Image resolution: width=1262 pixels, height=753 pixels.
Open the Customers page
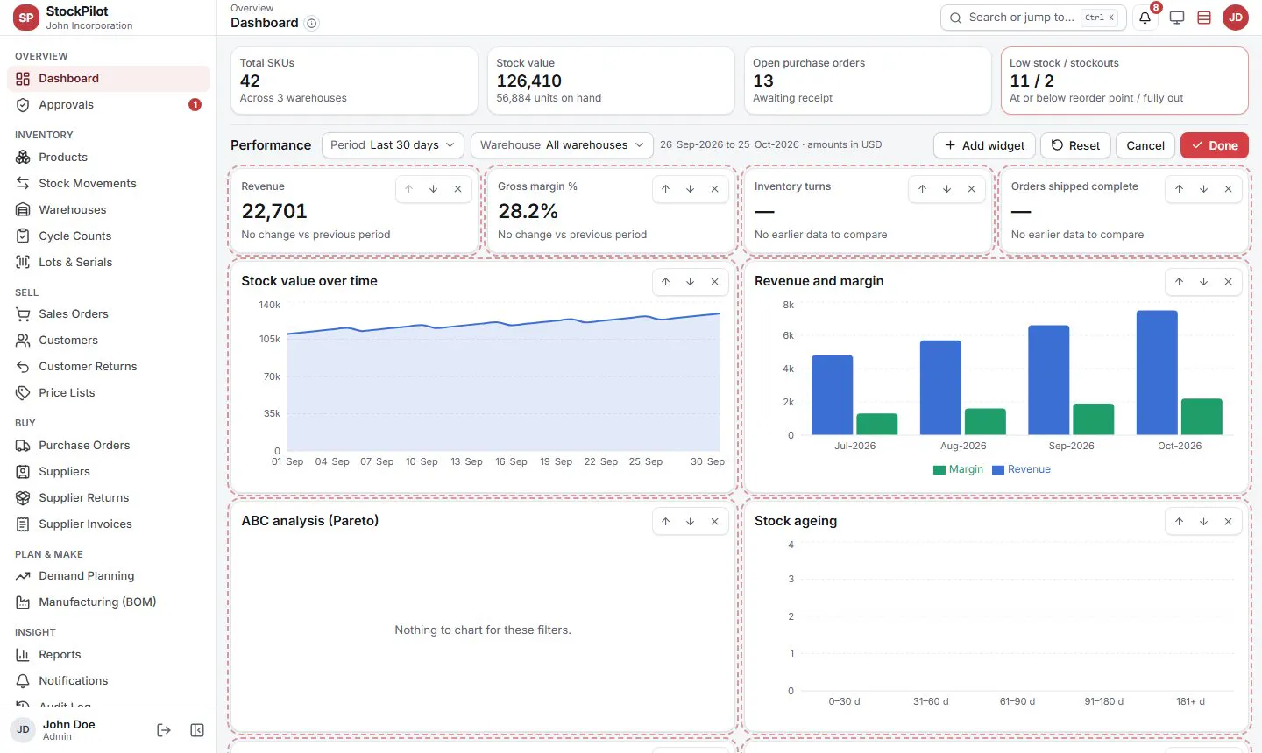109,341
